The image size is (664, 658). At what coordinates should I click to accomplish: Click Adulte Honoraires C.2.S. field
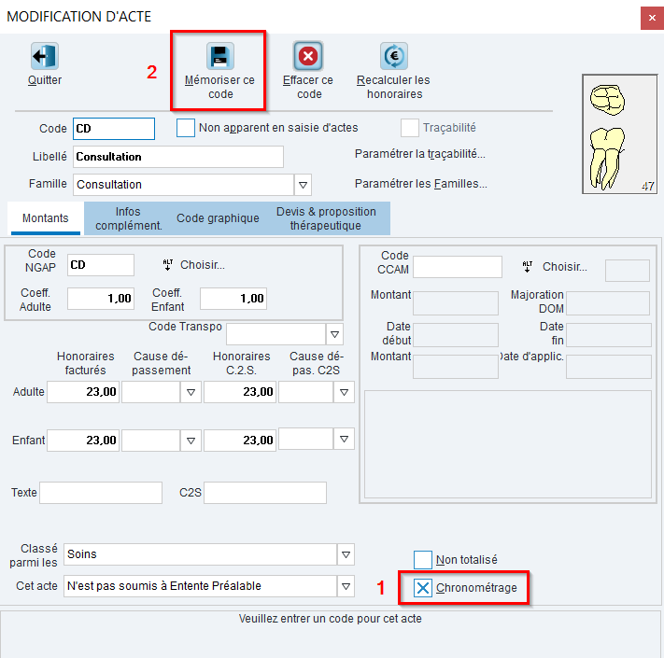click(240, 392)
